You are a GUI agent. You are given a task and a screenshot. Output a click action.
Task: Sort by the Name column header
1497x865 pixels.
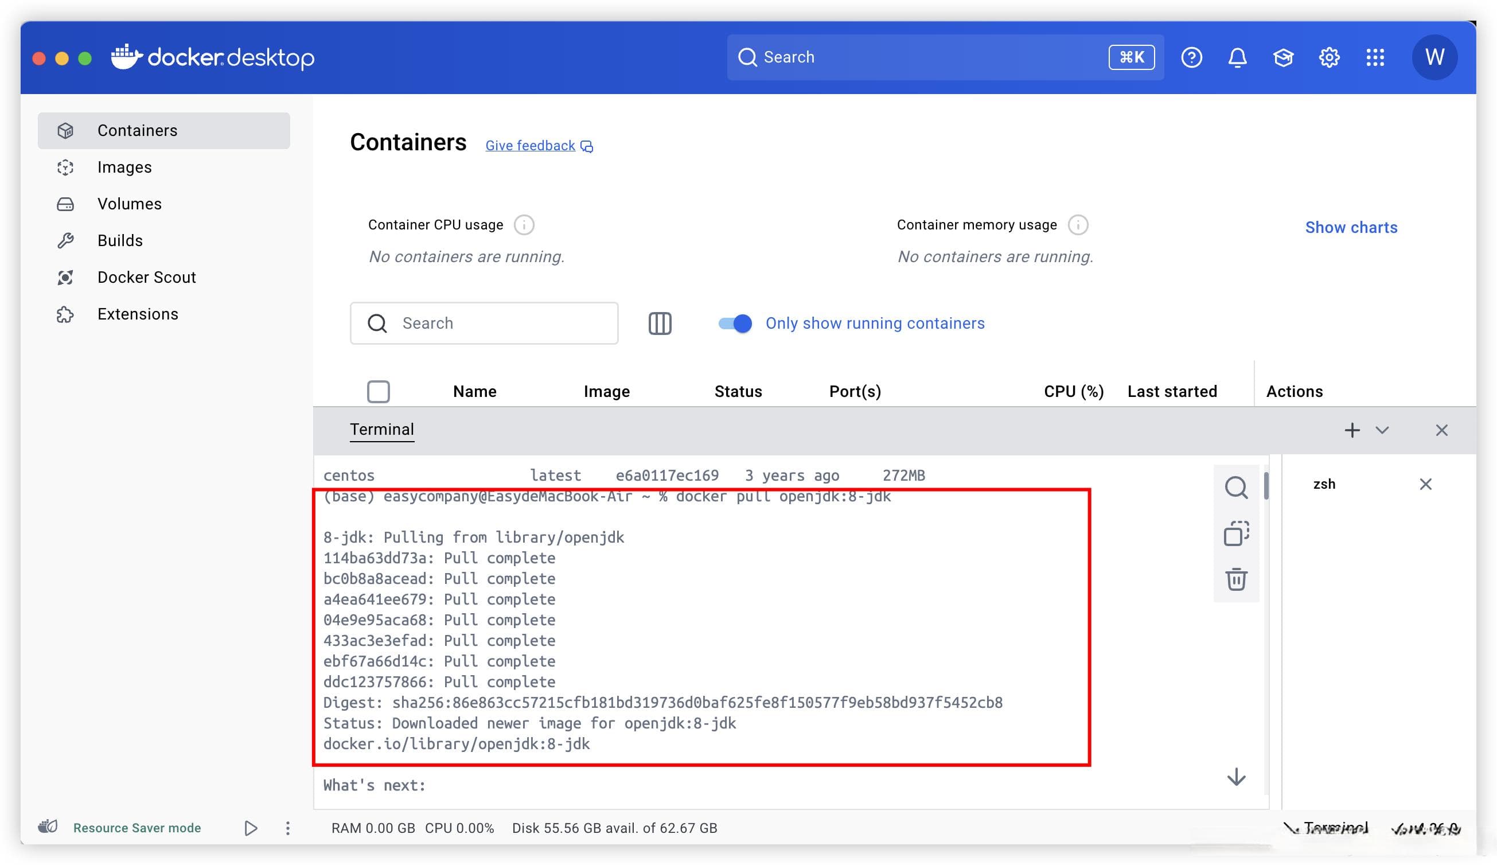click(x=474, y=392)
